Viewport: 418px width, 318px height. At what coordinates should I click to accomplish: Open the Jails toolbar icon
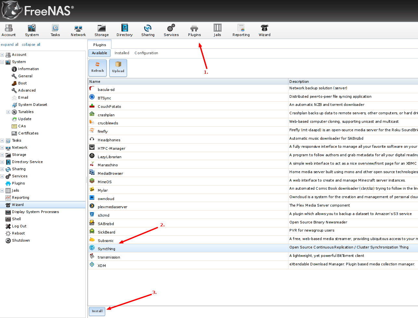click(x=217, y=30)
